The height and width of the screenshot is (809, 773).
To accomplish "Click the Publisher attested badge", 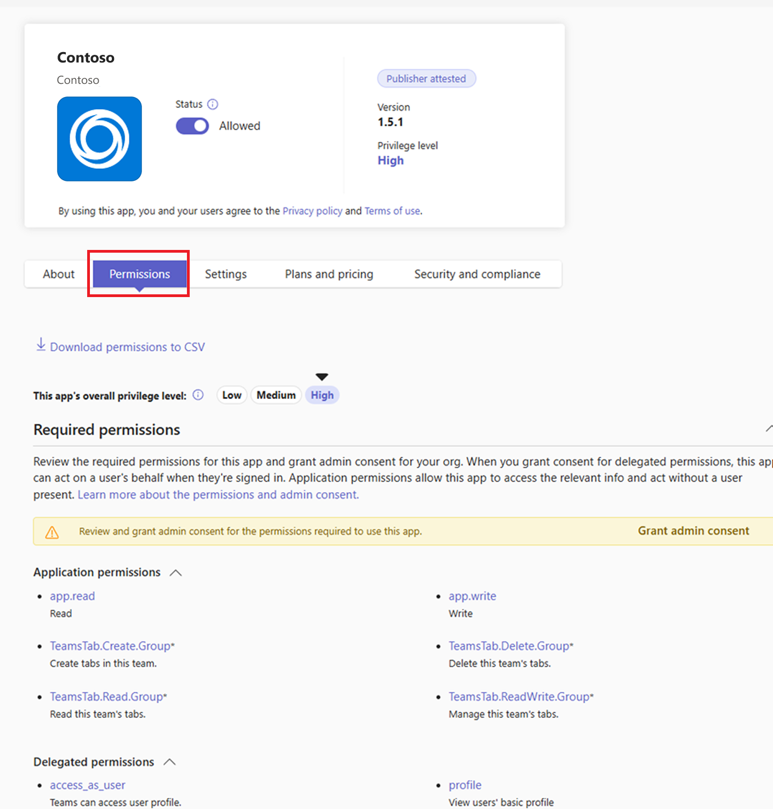I will pos(427,78).
